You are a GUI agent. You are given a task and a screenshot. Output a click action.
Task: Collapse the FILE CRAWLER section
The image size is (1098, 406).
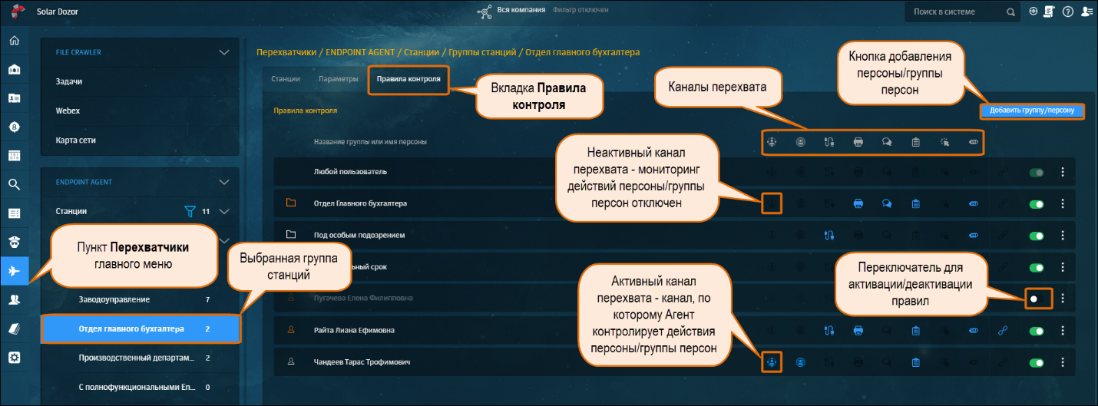(224, 52)
